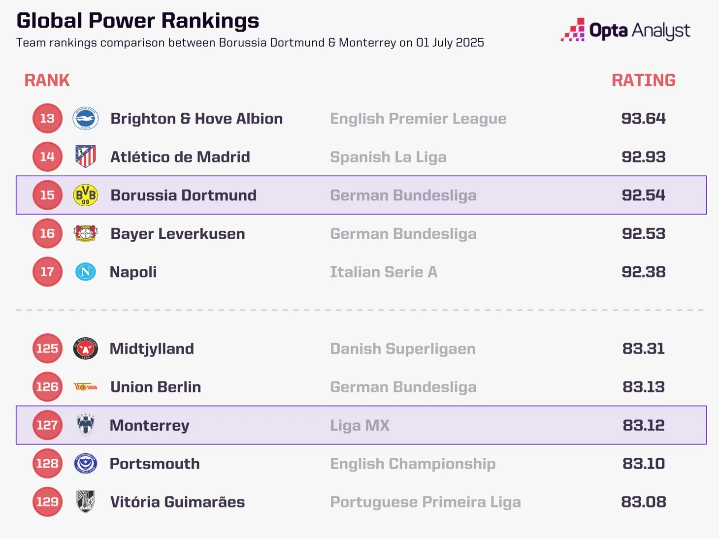
Task: Click the Union Berlin logo
Action: click(86, 387)
